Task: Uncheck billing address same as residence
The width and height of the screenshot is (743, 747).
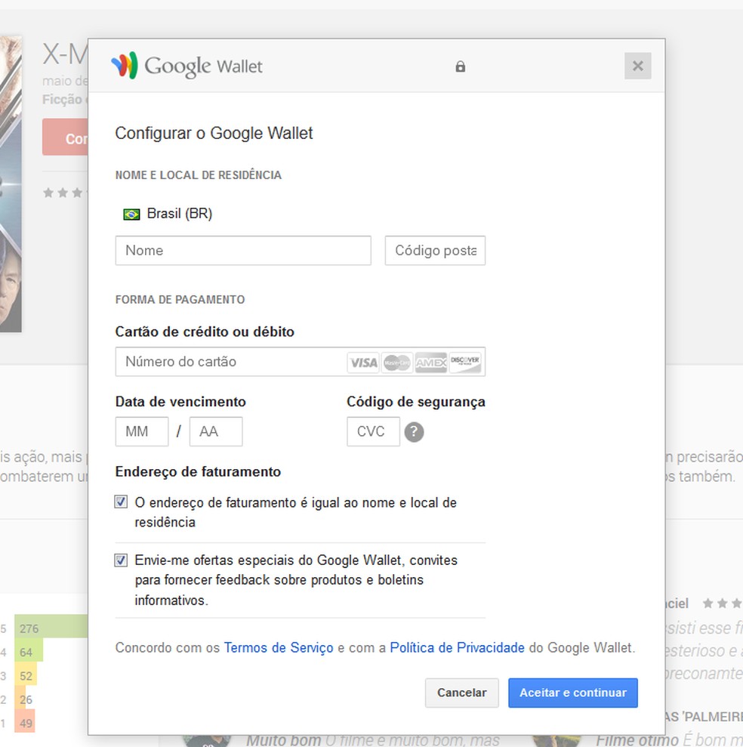Action: tap(121, 502)
